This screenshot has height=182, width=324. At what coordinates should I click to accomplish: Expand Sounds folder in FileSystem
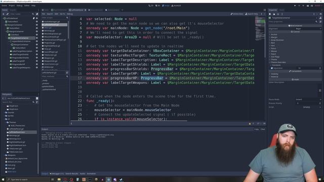coord(5,112)
